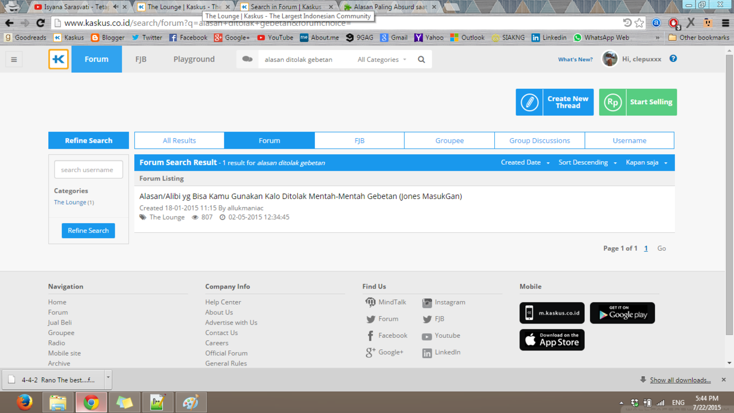The image size is (734, 413).
Task: Open the WhatsApp Web bookmark
Action: 601,37
